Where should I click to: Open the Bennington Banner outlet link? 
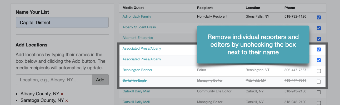pos(137,70)
